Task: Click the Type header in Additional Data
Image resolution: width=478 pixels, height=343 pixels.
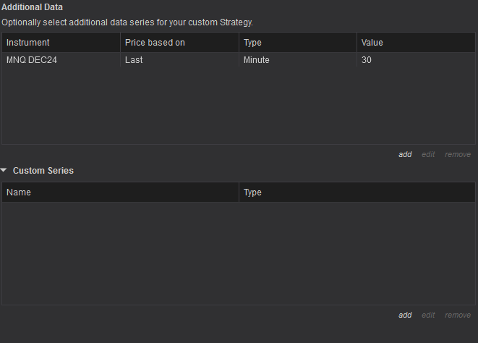Action: coord(298,43)
